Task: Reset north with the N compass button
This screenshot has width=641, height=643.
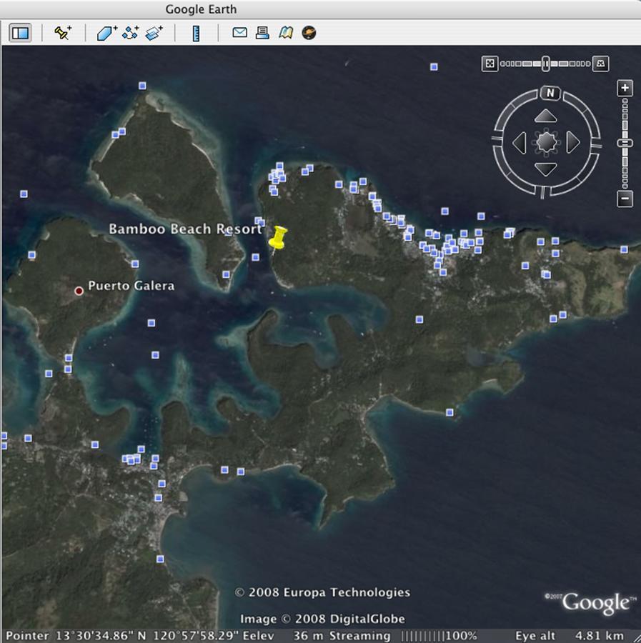Action: pos(550,93)
